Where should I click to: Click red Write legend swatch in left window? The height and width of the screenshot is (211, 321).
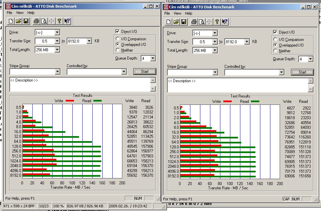70,101
